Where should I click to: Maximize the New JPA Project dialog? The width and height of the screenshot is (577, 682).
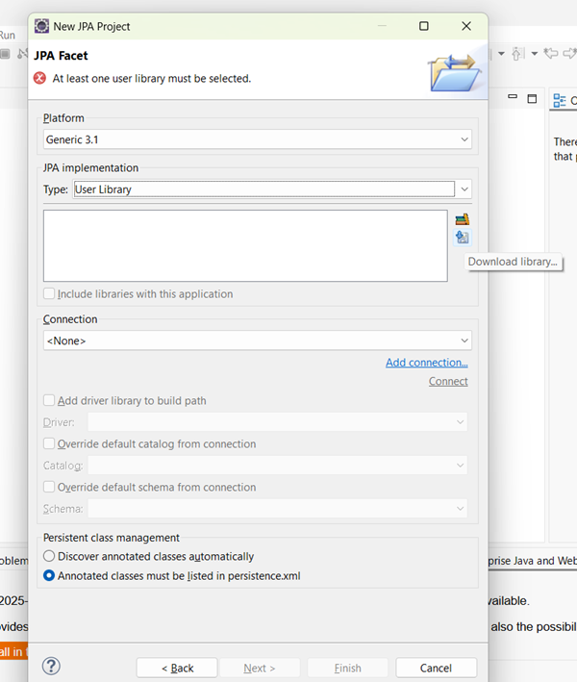click(424, 26)
